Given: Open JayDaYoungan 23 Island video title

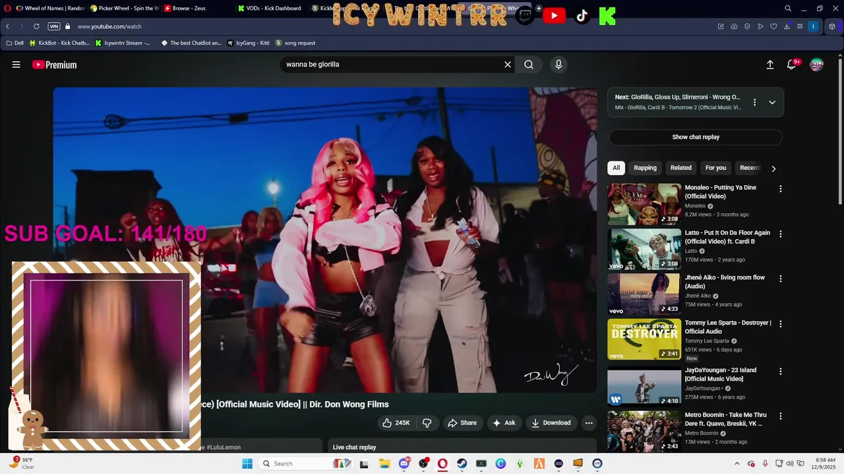Looking at the screenshot, I should (721, 375).
